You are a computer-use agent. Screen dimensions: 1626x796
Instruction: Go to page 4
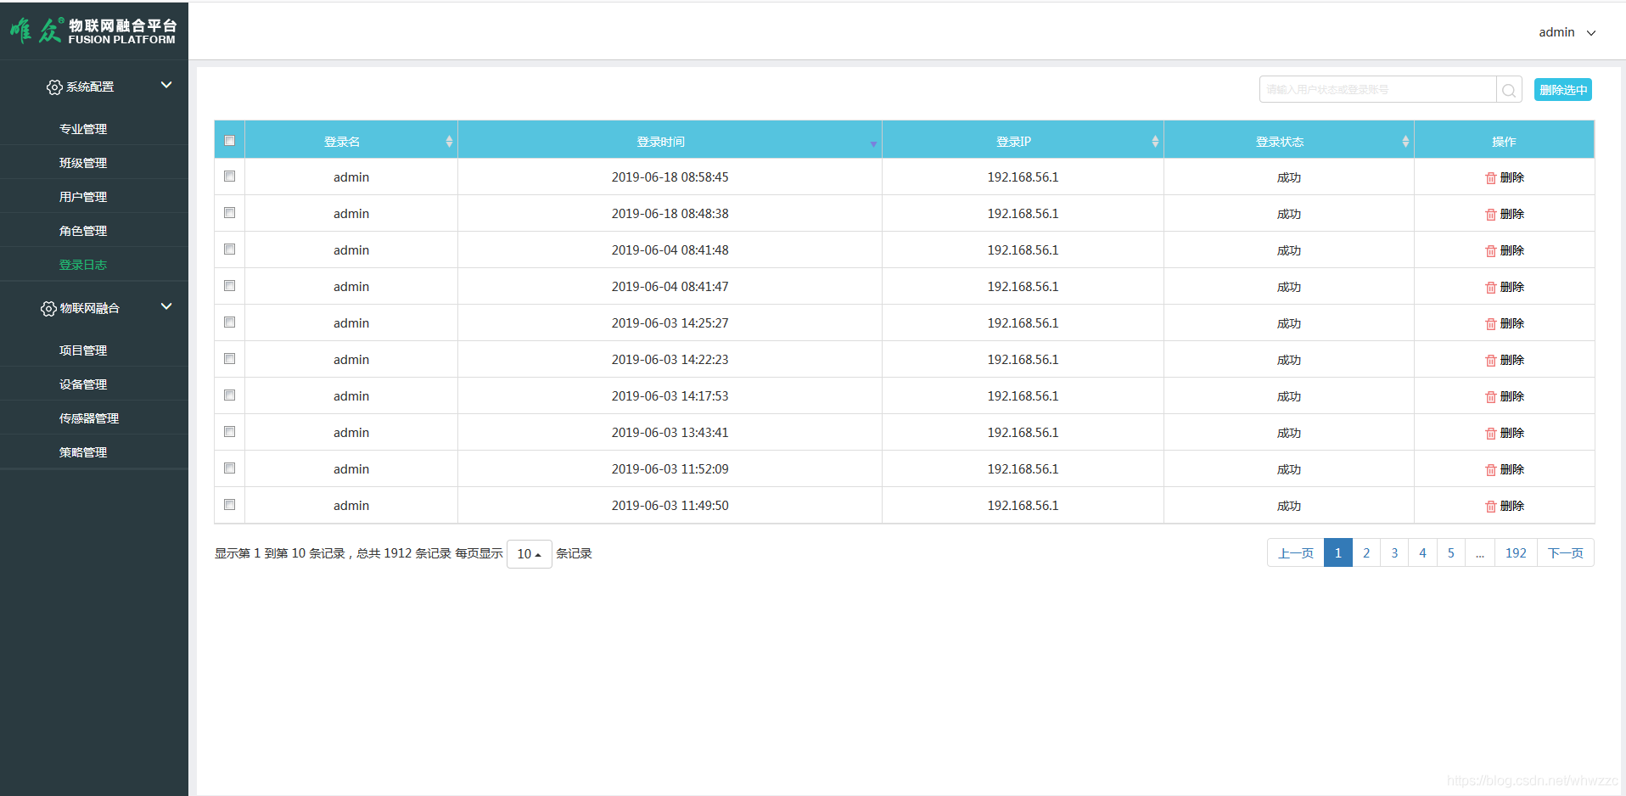1423,553
